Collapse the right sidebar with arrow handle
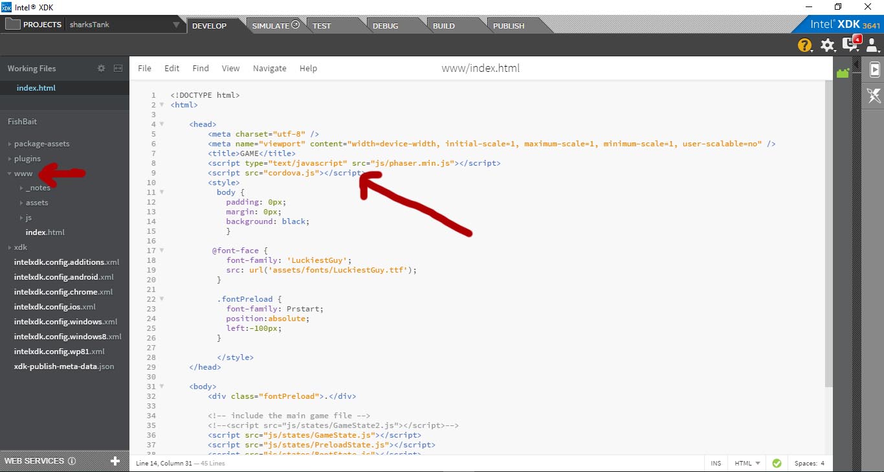Image resolution: width=884 pixels, height=472 pixels. click(856, 65)
